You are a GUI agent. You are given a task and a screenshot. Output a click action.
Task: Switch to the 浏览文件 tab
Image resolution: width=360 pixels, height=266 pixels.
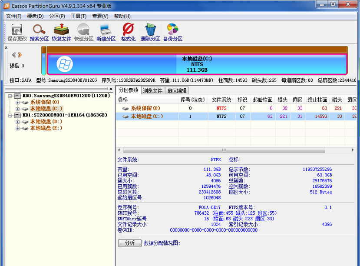(152, 90)
